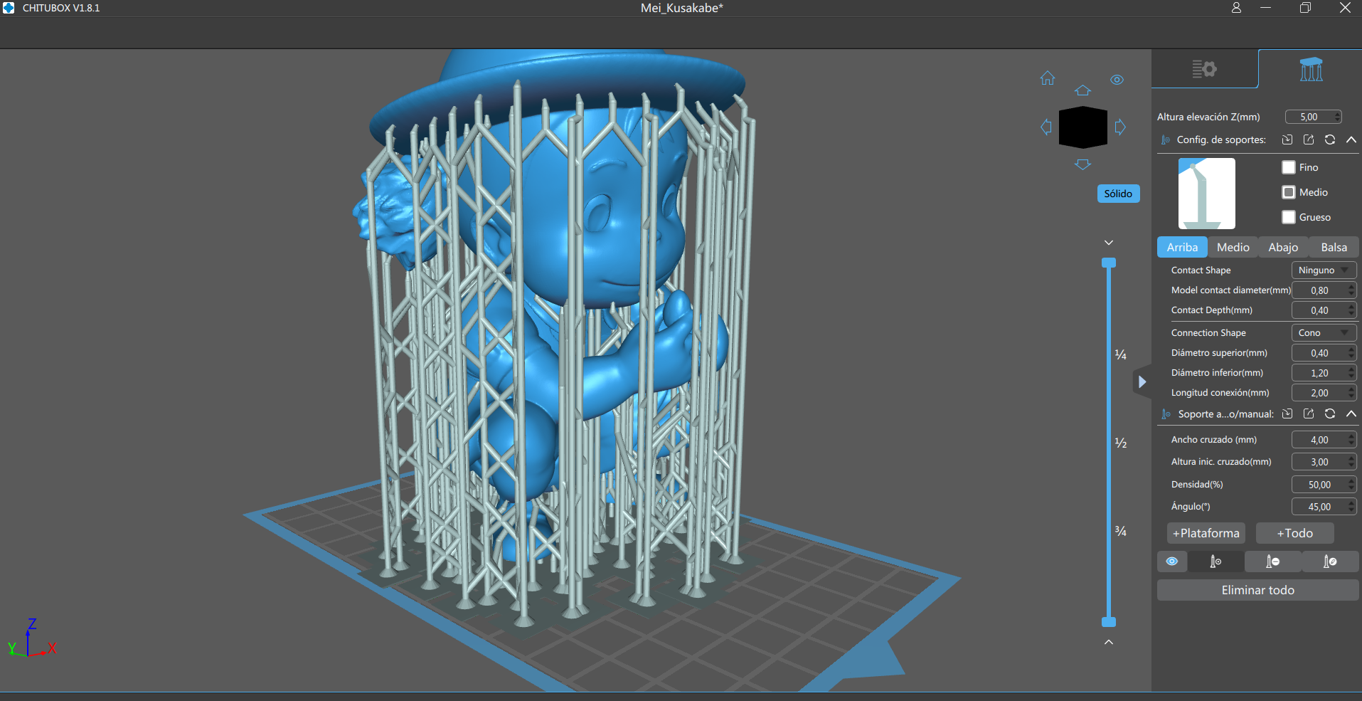
Task: Click the +Todo button
Action: 1294,533
